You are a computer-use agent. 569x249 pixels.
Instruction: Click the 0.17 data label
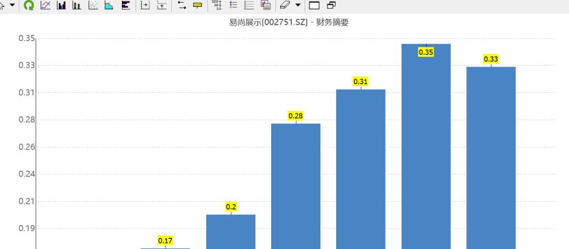166,240
